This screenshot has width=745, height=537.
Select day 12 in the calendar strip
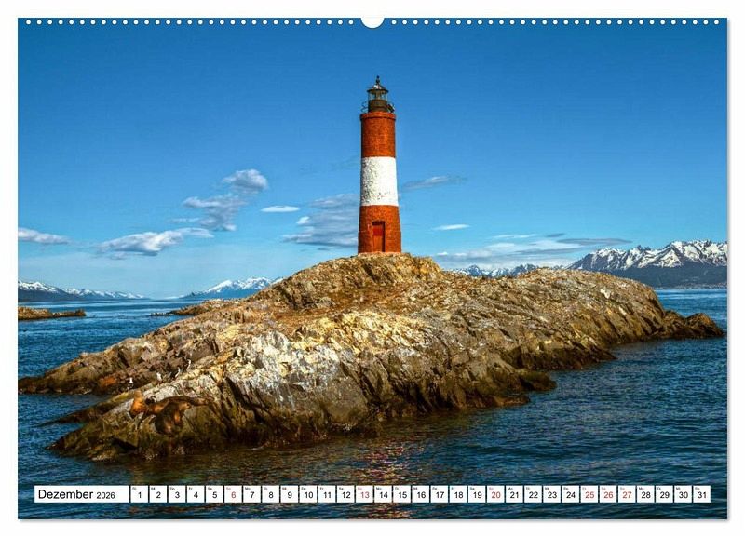[x=345, y=494]
